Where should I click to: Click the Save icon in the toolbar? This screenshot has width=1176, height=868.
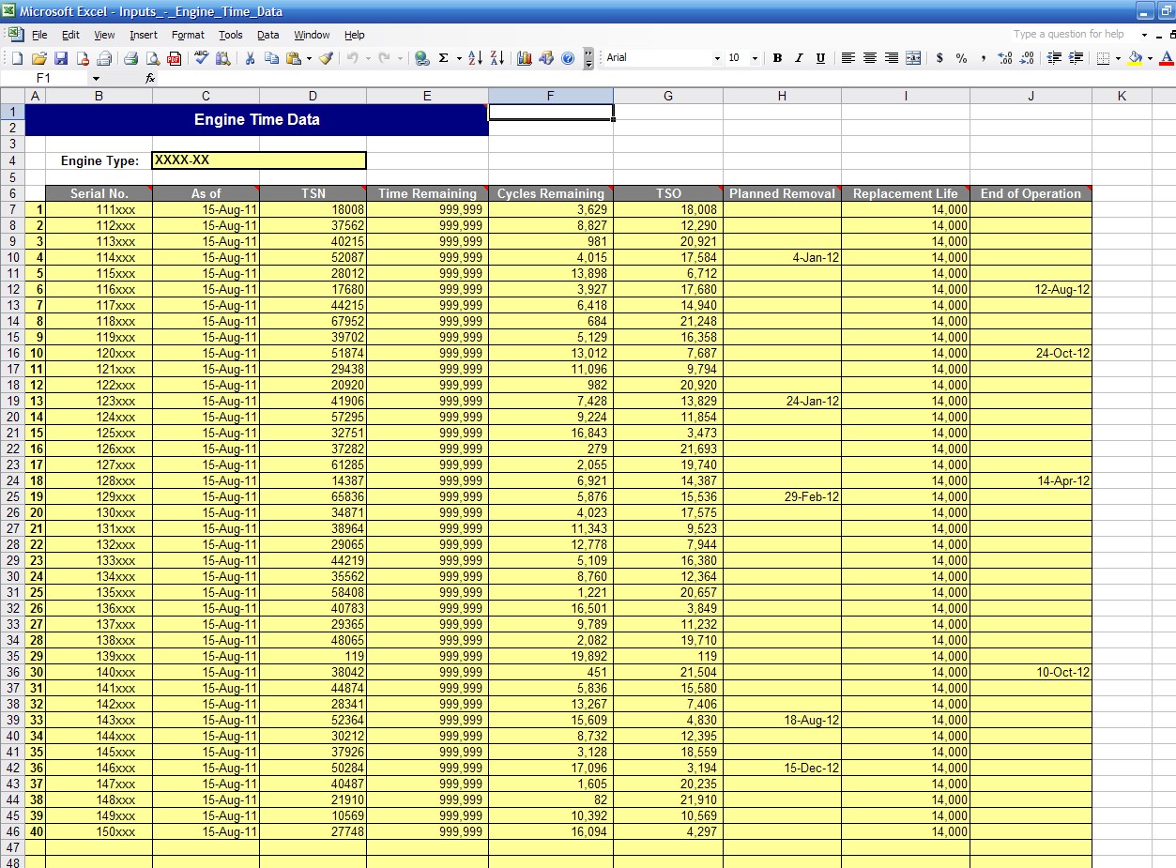point(61,58)
